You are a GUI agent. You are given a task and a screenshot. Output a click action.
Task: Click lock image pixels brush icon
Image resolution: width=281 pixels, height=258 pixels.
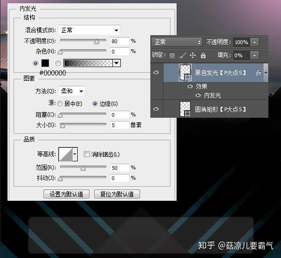pos(183,55)
